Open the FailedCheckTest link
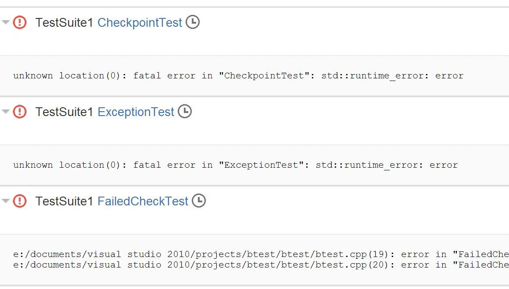The width and height of the screenshot is (509, 289). pyautogui.click(x=143, y=201)
